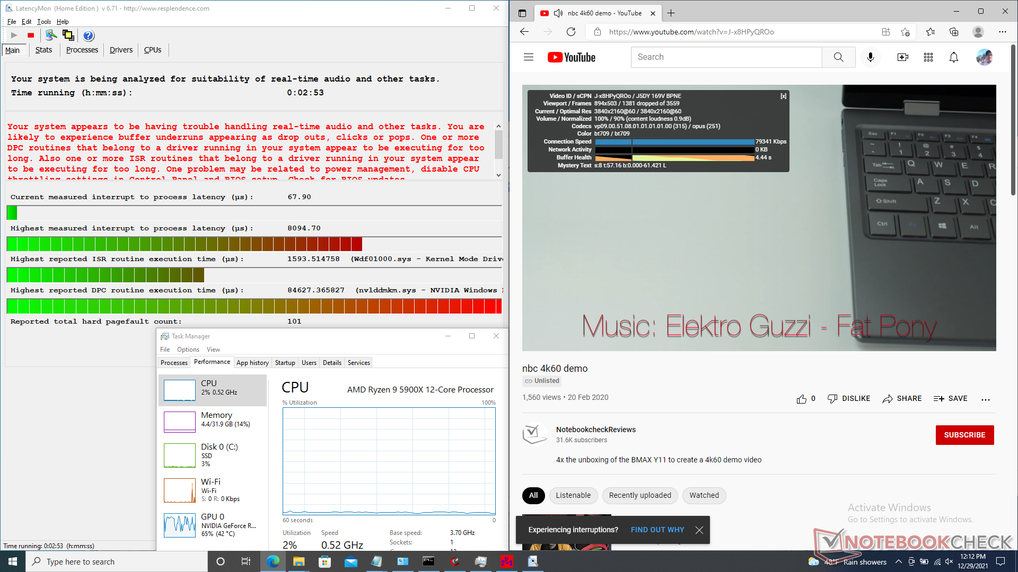Toggle like on the video
The image size is (1018, 572).
click(x=802, y=399)
